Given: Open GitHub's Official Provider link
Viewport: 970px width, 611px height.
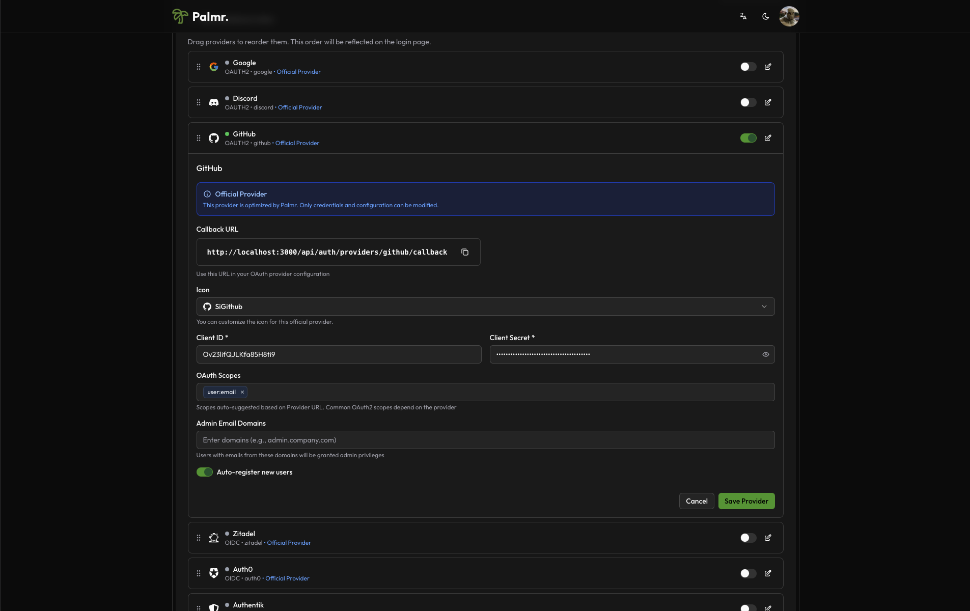Looking at the screenshot, I should 297,143.
